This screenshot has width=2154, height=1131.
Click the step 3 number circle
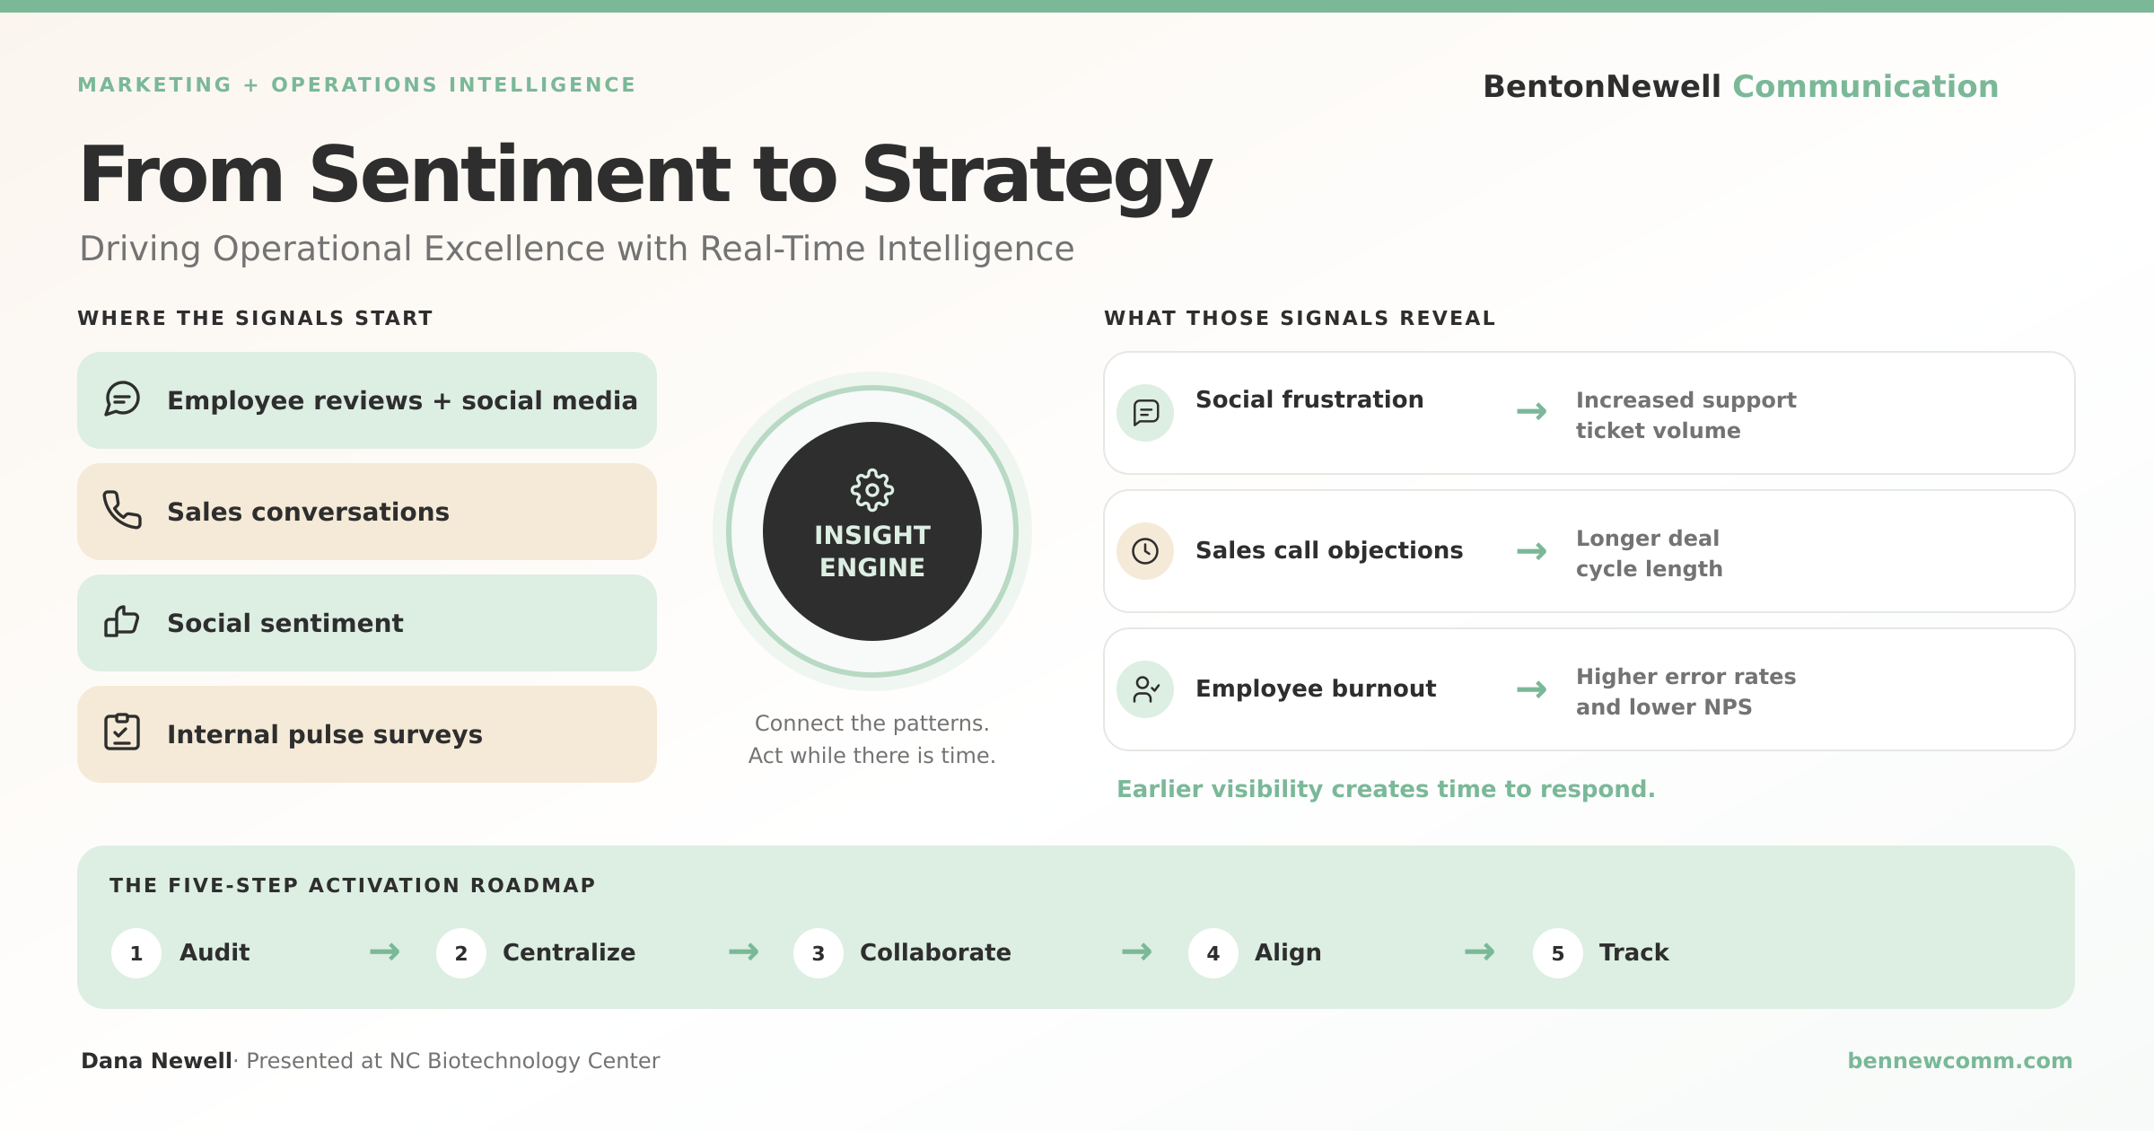point(819,953)
